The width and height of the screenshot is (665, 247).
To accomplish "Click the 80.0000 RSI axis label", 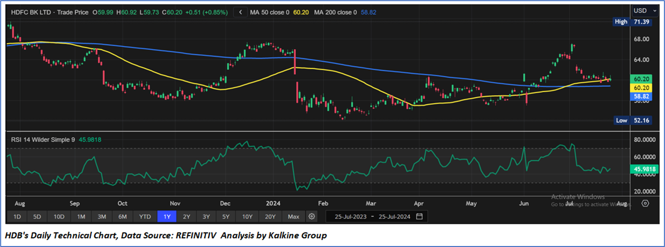I will pos(645,139).
